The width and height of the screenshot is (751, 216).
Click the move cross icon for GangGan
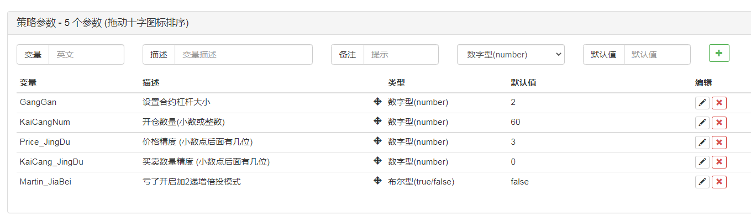377,102
